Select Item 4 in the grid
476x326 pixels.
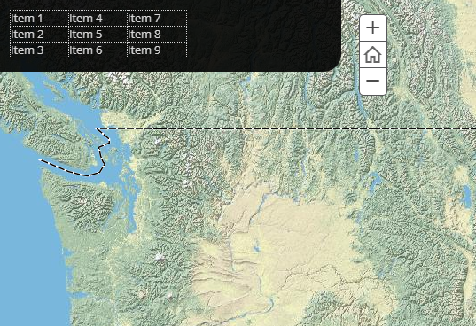(x=98, y=19)
